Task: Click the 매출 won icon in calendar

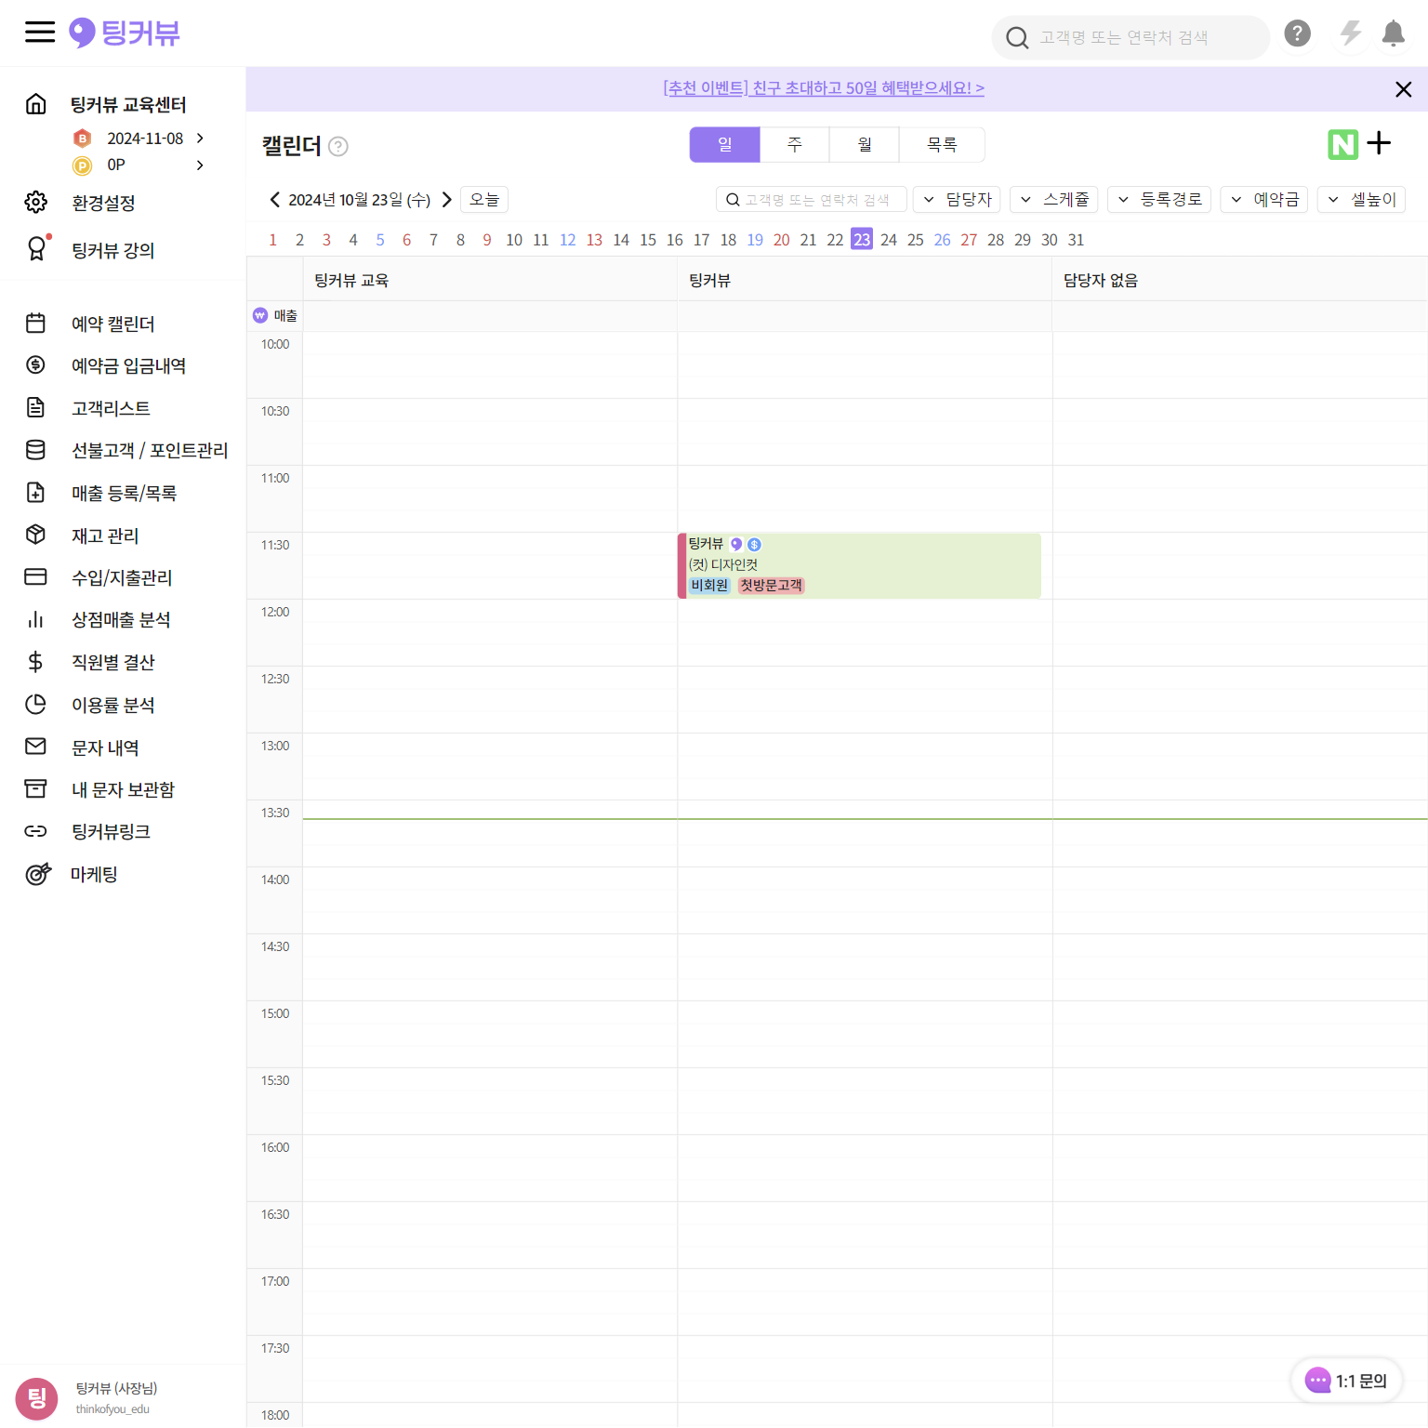Action: click(x=260, y=315)
